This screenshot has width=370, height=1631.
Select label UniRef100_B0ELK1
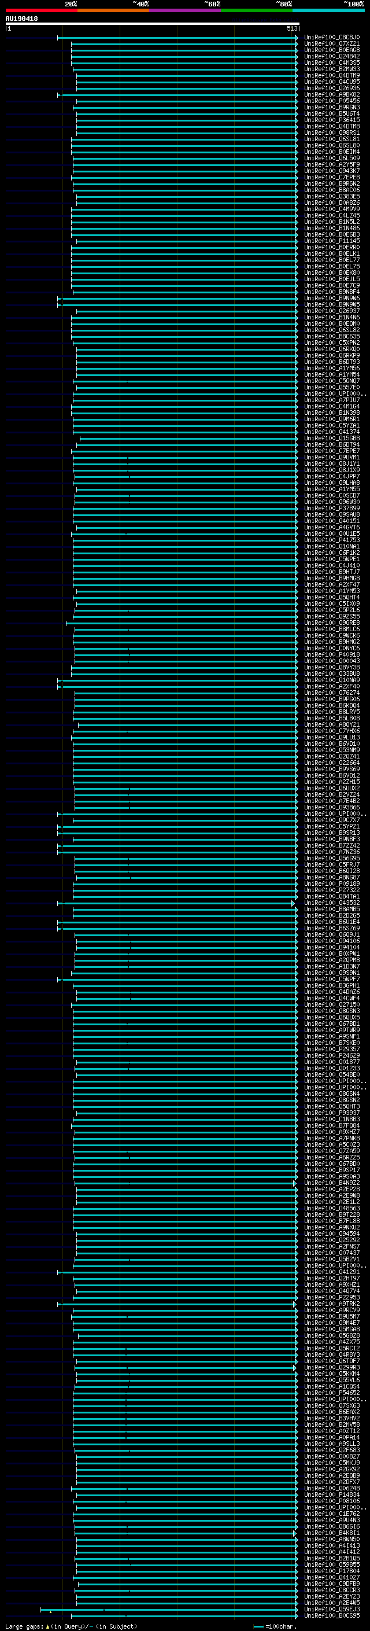pyautogui.click(x=331, y=254)
